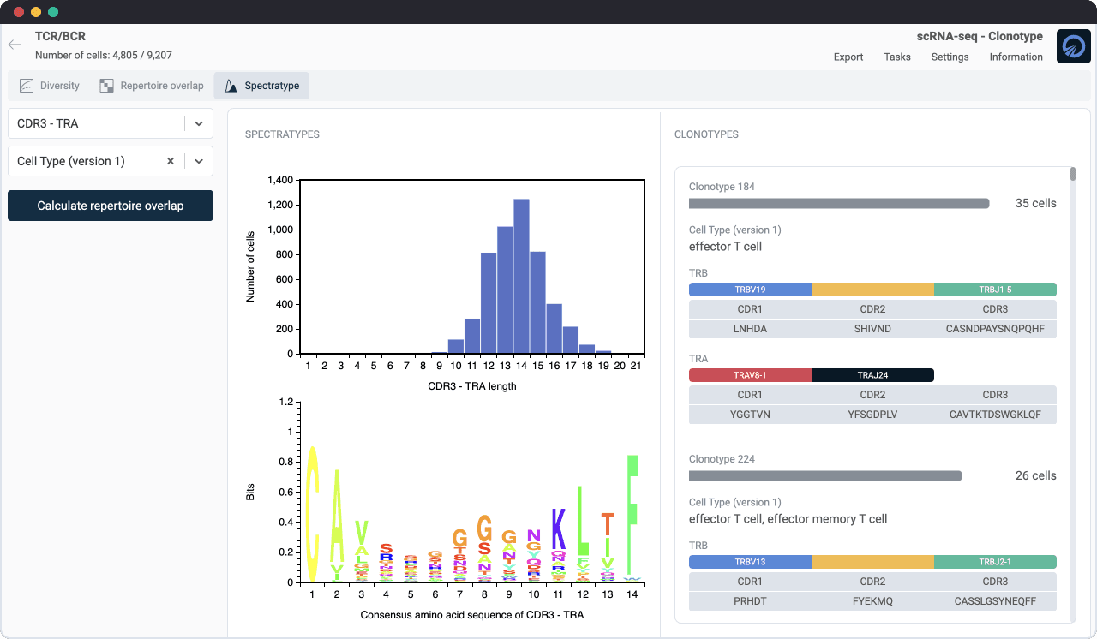
Task: Click the effector T cell label under Clonotype 184
Action: point(725,247)
